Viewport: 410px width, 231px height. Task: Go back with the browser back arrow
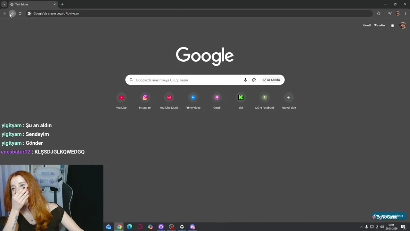[4, 13]
